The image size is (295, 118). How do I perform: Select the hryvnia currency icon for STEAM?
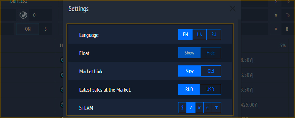(191, 108)
